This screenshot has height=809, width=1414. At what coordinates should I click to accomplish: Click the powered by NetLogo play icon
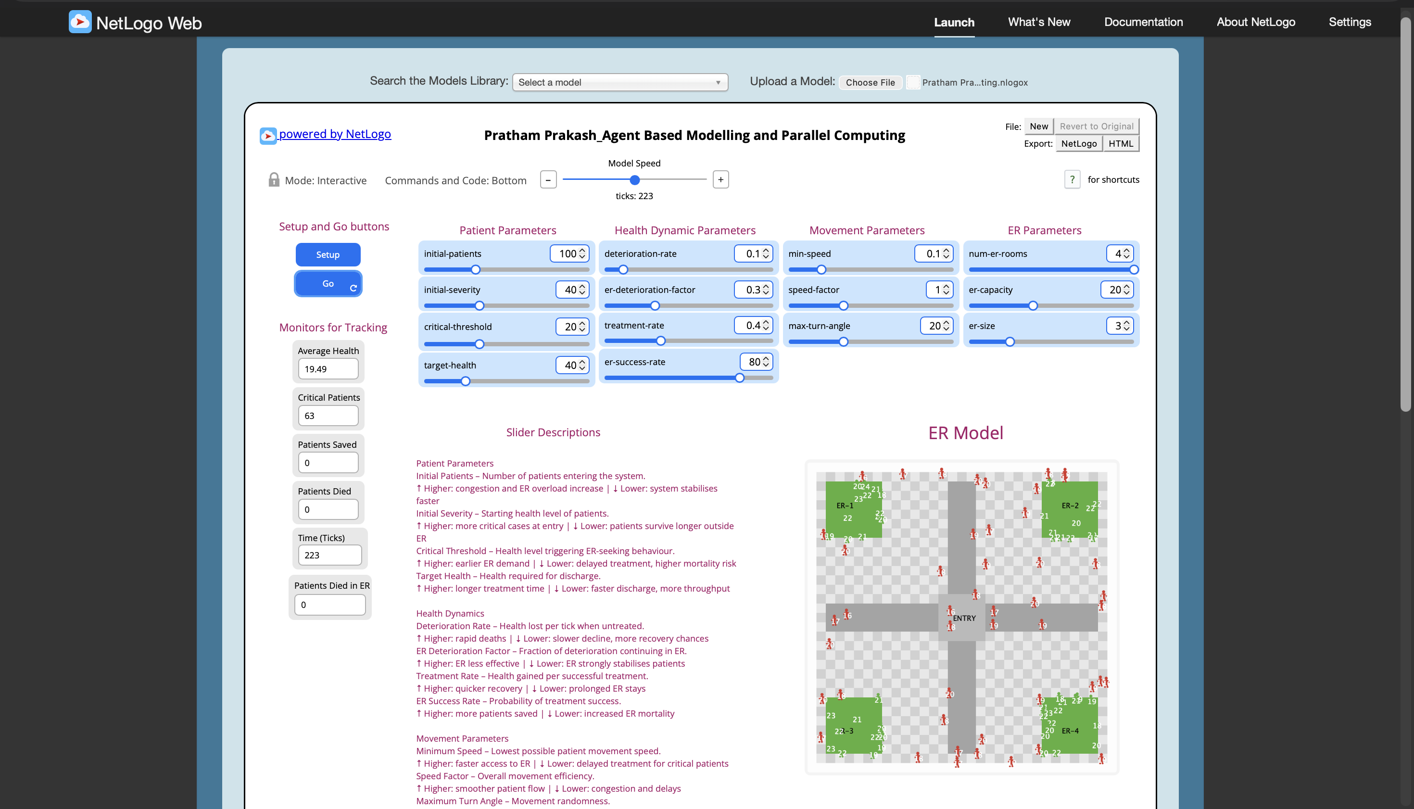click(268, 135)
